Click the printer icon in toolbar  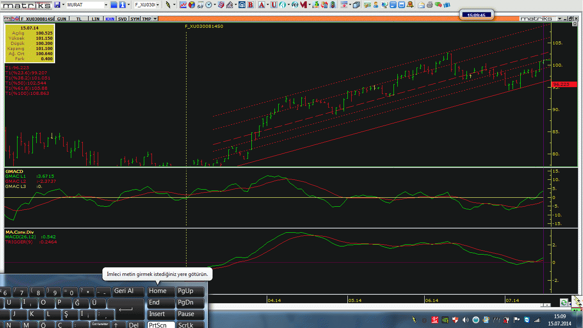click(430, 5)
